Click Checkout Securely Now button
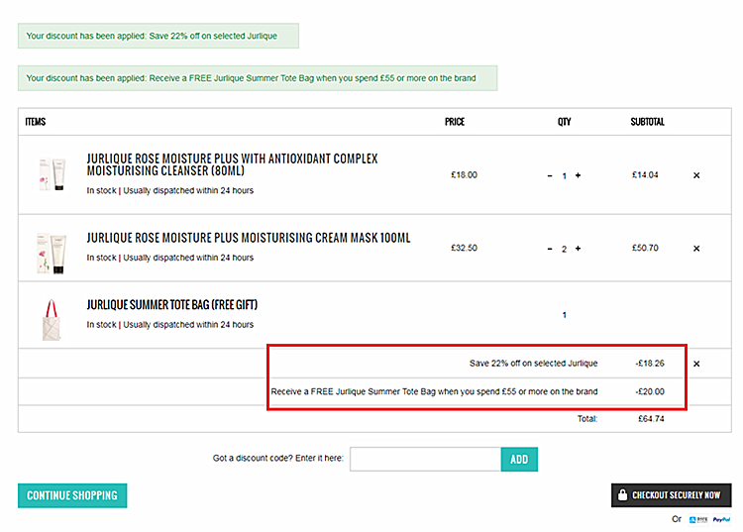743x532 pixels. (x=671, y=495)
